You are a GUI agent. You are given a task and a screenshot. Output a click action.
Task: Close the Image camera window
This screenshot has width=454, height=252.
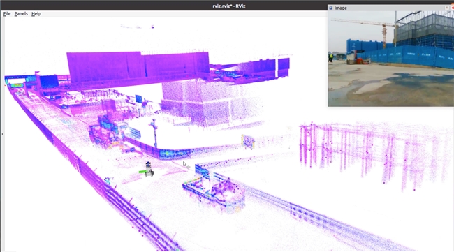tap(453, 8)
